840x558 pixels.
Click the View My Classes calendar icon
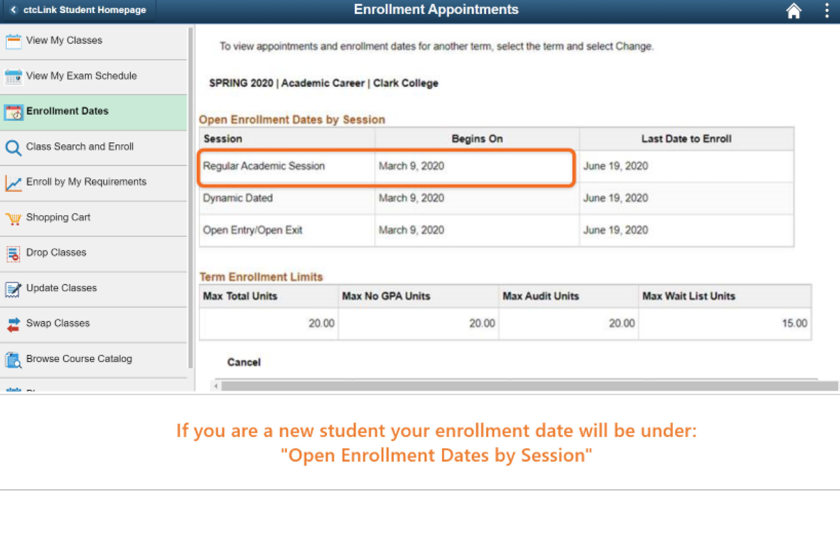(x=13, y=41)
